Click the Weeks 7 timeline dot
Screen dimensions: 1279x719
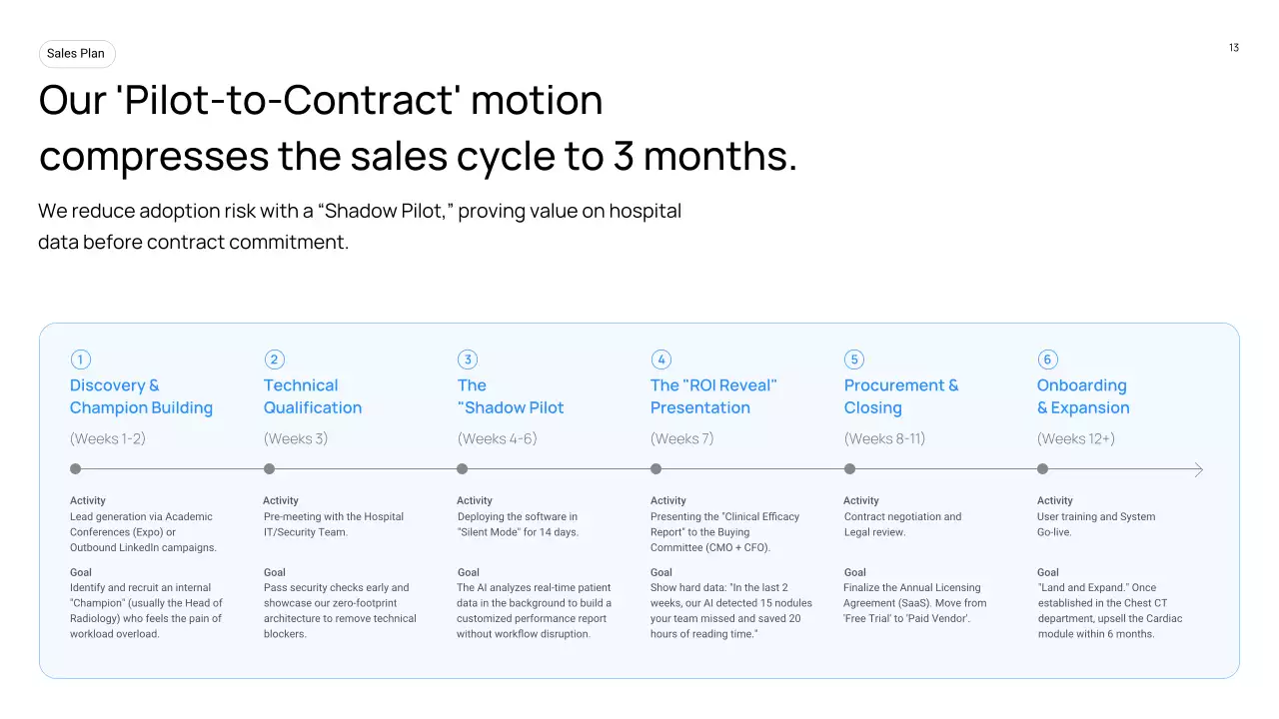[x=655, y=469]
